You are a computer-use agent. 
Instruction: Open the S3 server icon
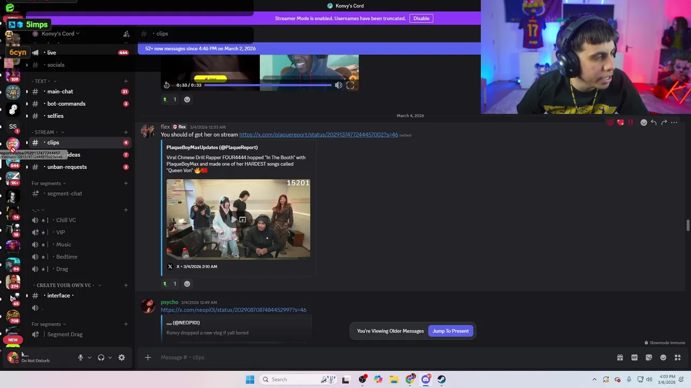(x=13, y=144)
